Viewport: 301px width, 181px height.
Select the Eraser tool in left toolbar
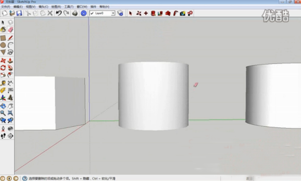[x=11, y=30]
